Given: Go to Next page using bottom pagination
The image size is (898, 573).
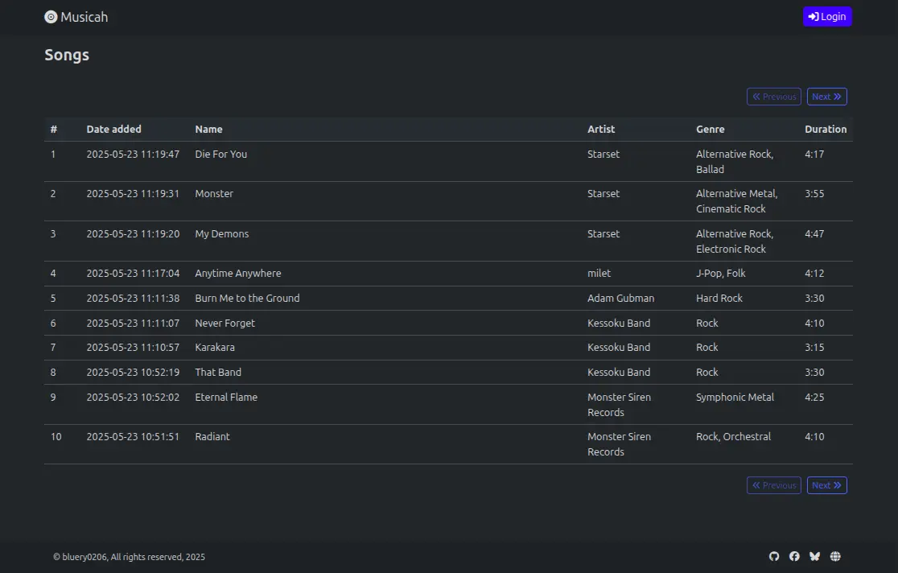Looking at the screenshot, I should (826, 485).
